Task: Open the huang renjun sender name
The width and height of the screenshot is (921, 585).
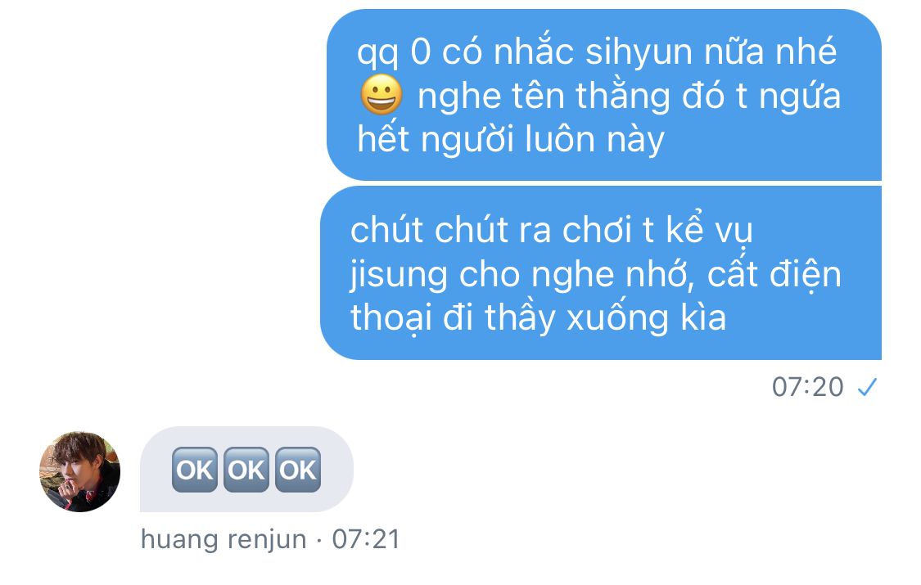Action: 223,539
